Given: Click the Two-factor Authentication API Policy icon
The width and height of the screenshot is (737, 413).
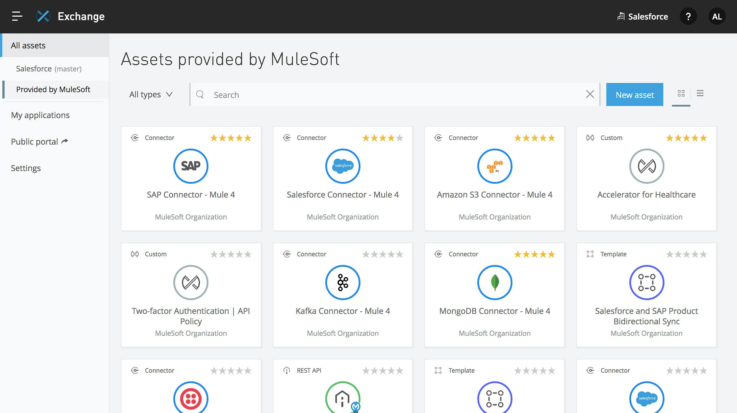Looking at the screenshot, I should coord(191,283).
